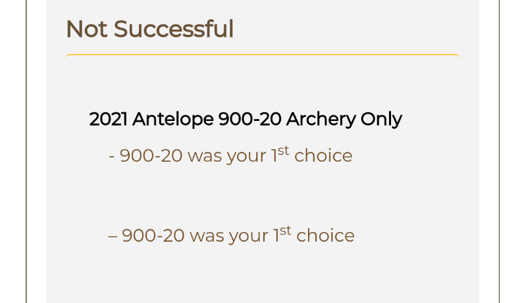Click "900-20" within the black title
This screenshot has width=524, height=303.
249,119
